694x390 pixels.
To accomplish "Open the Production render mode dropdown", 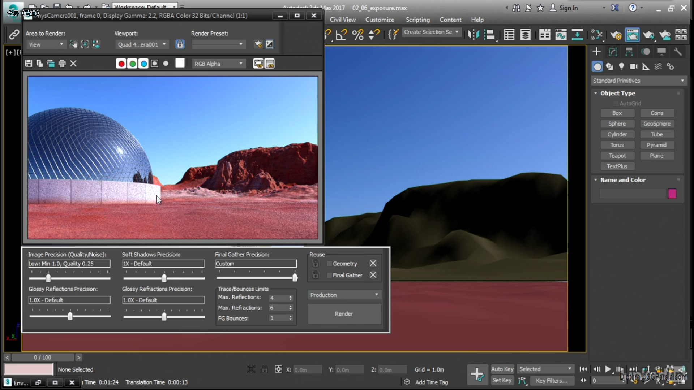I will 344,295.
